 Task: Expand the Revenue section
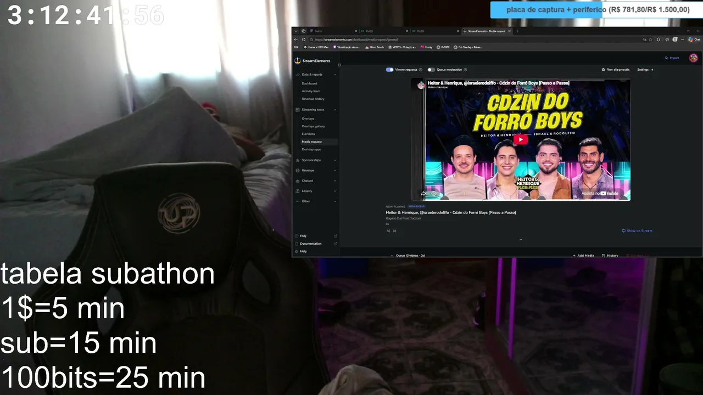pos(335,171)
